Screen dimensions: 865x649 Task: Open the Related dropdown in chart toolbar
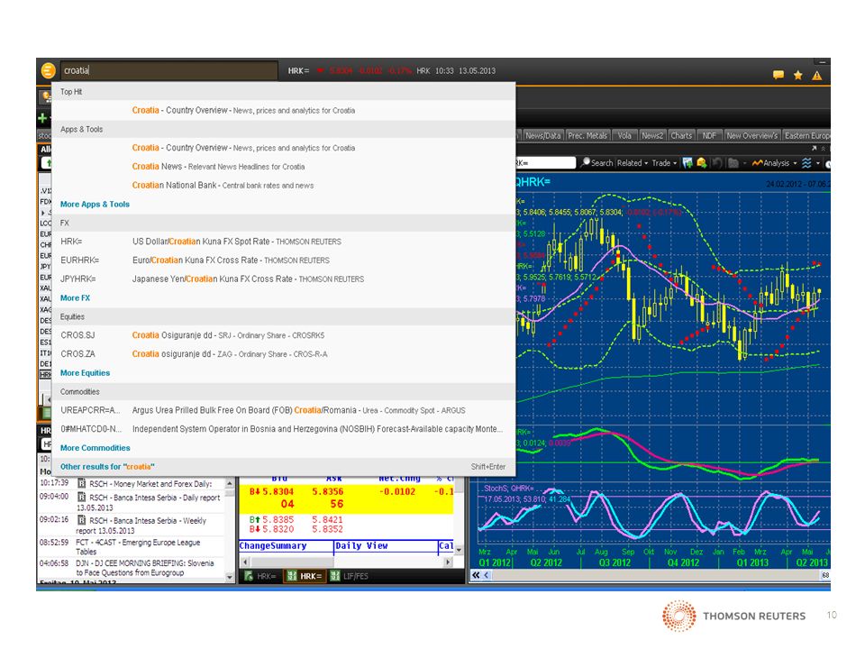click(633, 163)
